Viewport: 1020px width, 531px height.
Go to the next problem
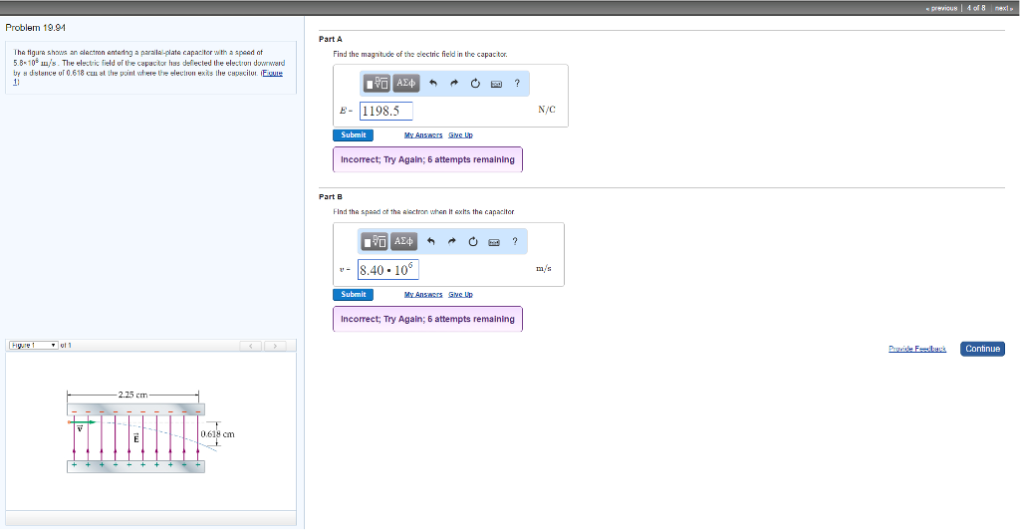click(x=1004, y=8)
